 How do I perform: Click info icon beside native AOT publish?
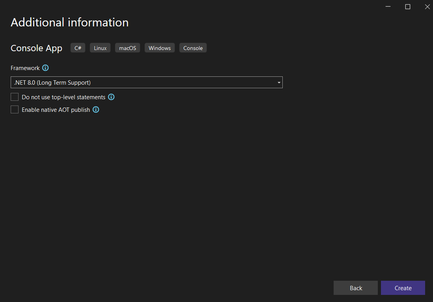96,110
